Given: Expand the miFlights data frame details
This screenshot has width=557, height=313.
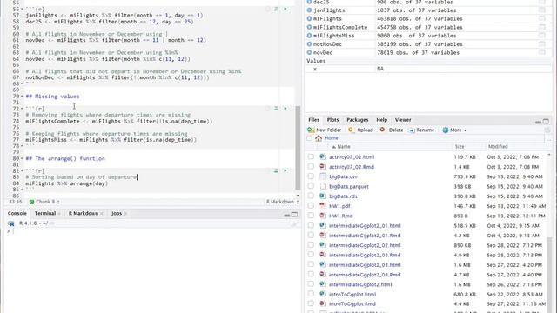Looking at the screenshot, I should point(309,18).
